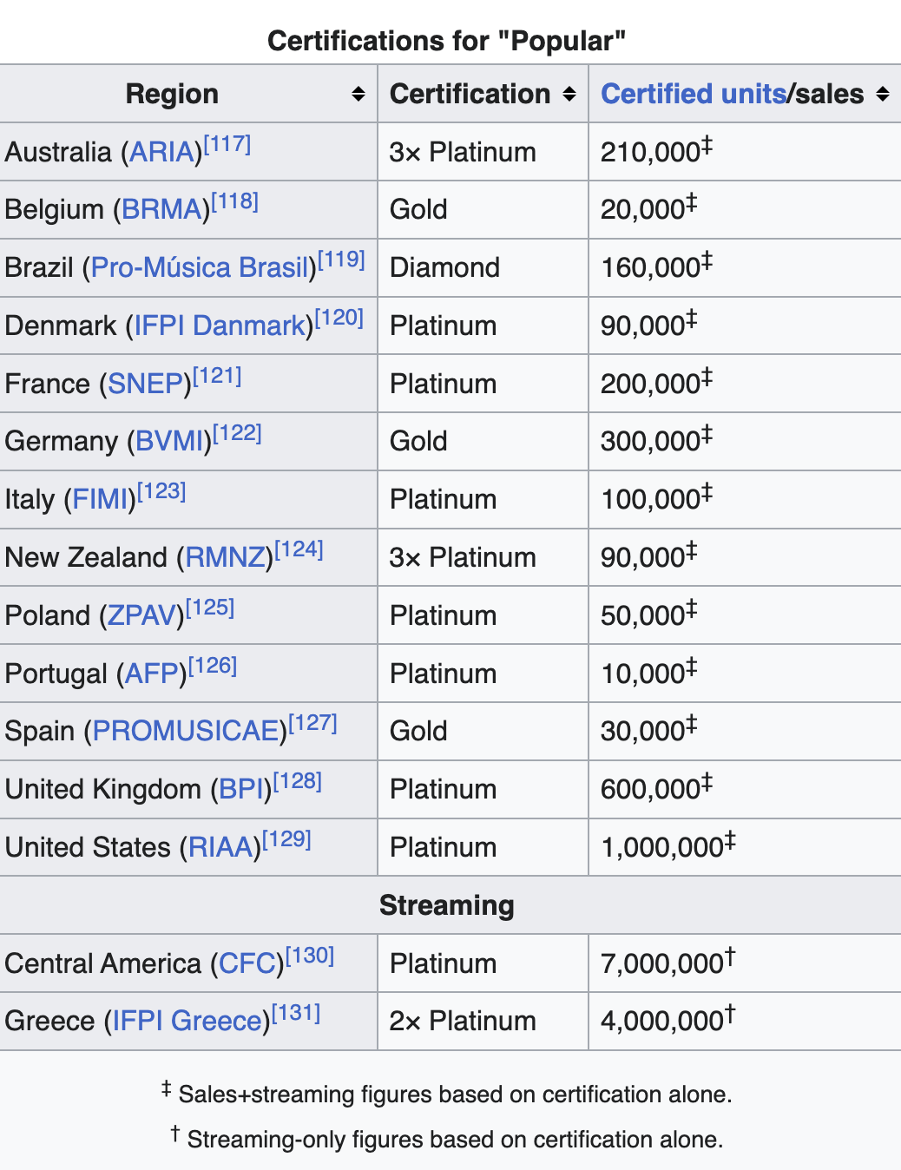Open the FIMI link for Italy
Screen dimensions: 901x1170
[100, 500]
